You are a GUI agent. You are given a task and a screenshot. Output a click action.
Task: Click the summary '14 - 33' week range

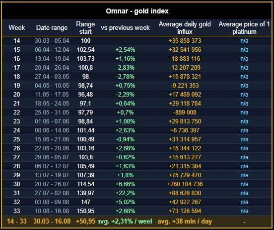(17, 221)
